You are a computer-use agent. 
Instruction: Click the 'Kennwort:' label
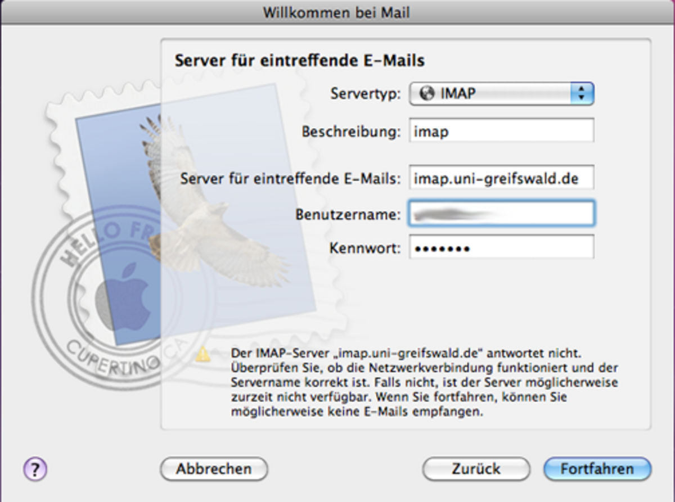click(x=364, y=248)
